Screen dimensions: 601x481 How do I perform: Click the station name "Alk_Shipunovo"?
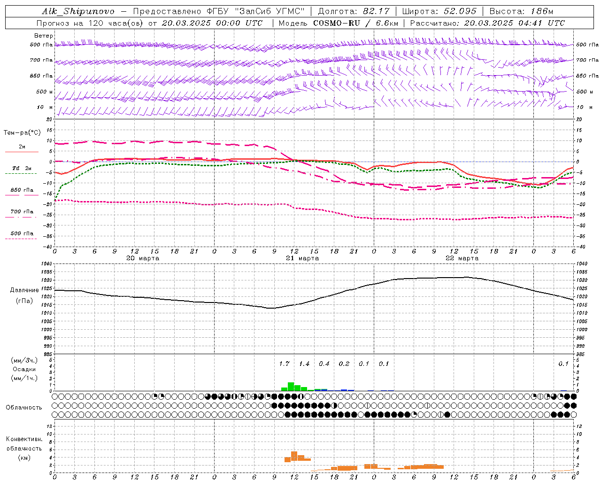(78, 11)
